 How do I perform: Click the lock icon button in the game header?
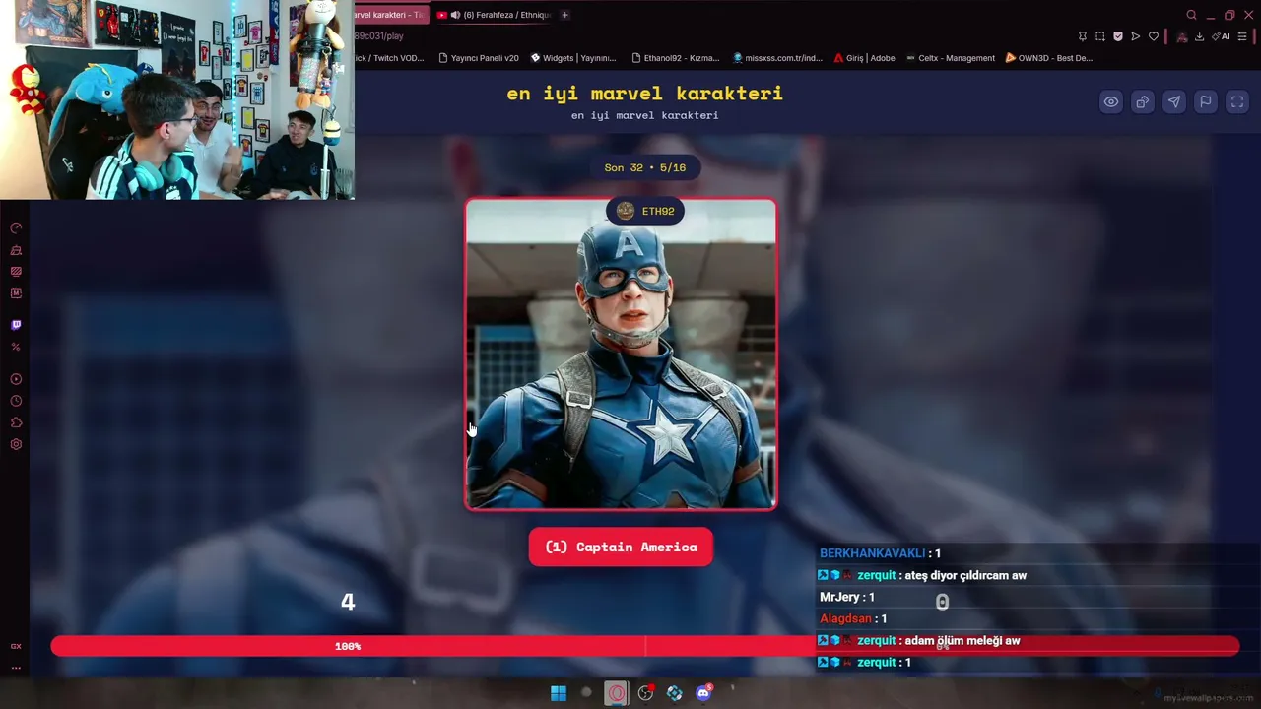point(1143,101)
